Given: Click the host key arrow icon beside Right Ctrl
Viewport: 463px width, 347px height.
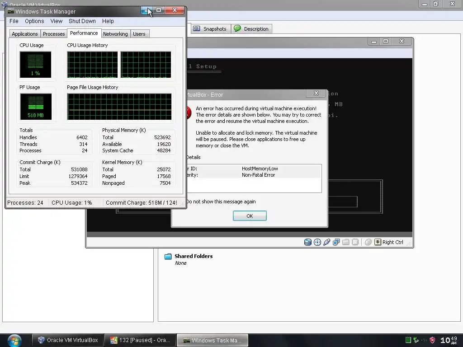Looking at the screenshot, I should [378, 242].
